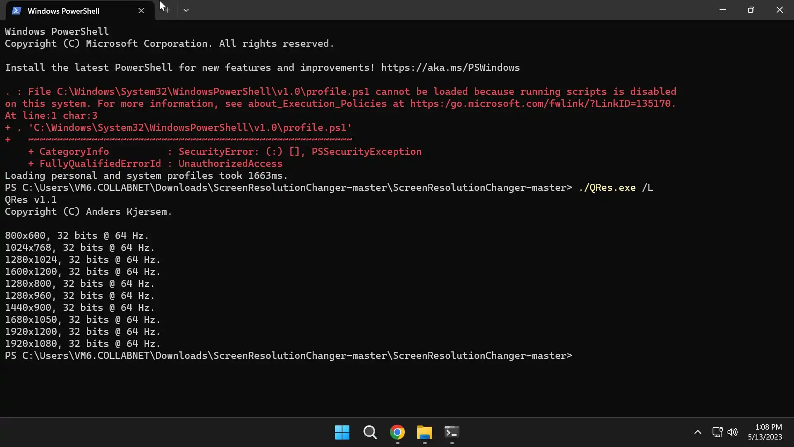Image resolution: width=794 pixels, height=447 pixels.
Task: Open volume control in tray
Action: click(x=732, y=432)
